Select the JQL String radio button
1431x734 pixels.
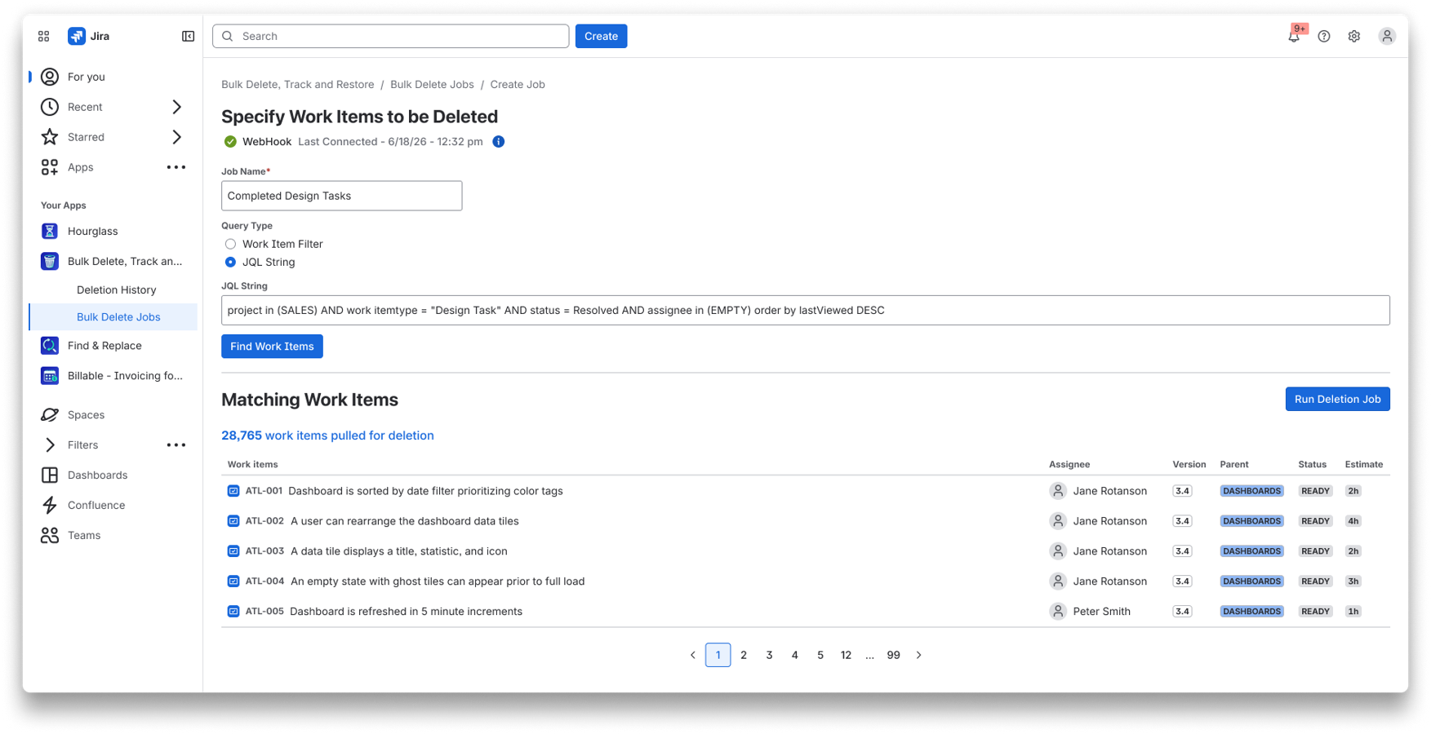(x=230, y=262)
